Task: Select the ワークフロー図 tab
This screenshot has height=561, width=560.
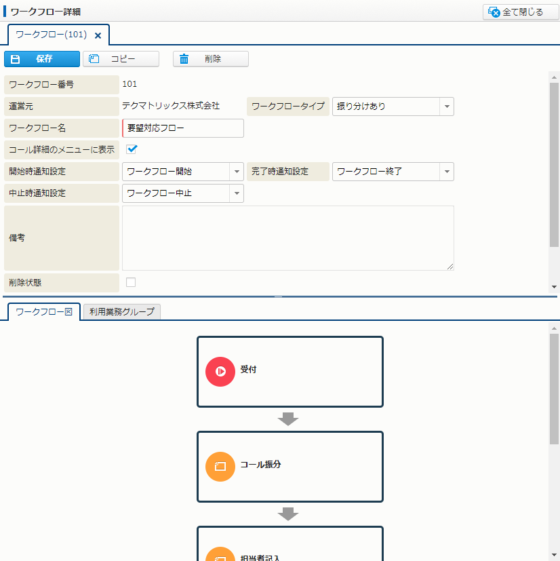Action: pyautogui.click(x=44, y=312)
